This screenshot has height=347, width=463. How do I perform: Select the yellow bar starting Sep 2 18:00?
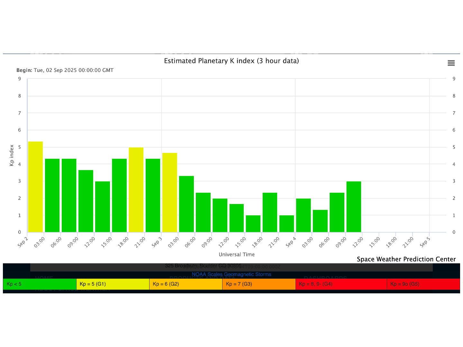click(x=136, y=190)
